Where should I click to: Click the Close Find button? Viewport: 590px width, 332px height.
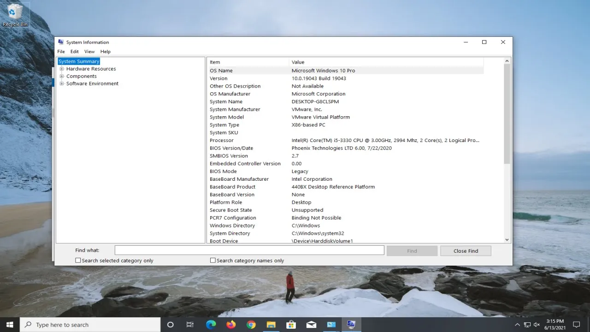click(x=466, y=251)
